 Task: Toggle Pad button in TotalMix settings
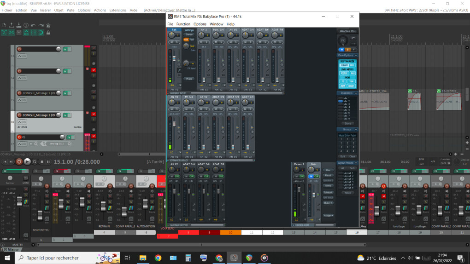pos(192,40)
